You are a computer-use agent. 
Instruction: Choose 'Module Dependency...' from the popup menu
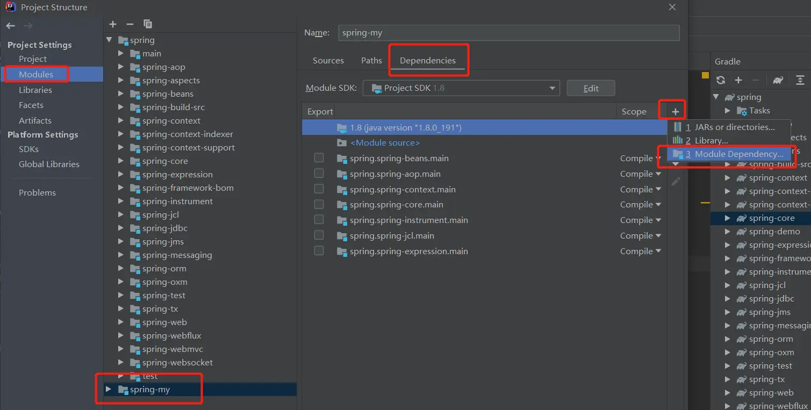[x=729, y=154]
